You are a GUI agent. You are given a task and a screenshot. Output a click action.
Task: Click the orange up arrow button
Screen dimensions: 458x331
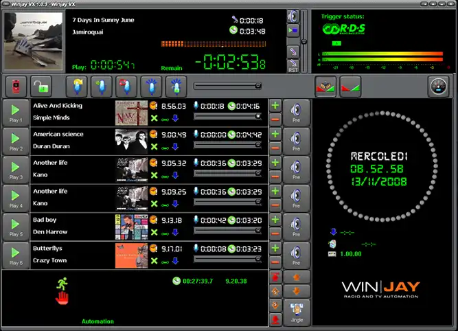click(x=297, y=277)
